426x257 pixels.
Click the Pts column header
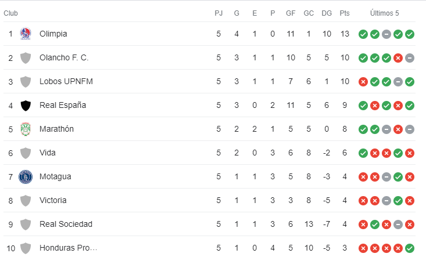(x=345, y=13)
